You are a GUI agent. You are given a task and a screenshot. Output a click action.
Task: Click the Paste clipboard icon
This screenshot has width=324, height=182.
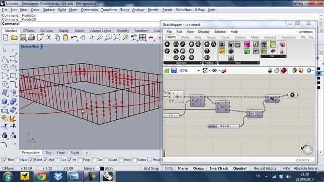[65, 37]
